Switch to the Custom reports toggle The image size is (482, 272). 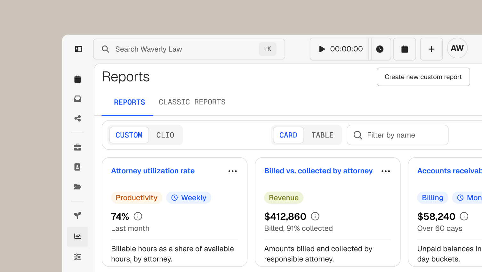click(129, 135)
